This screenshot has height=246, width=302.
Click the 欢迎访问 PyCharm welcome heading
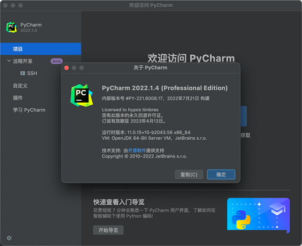point(191,58)
